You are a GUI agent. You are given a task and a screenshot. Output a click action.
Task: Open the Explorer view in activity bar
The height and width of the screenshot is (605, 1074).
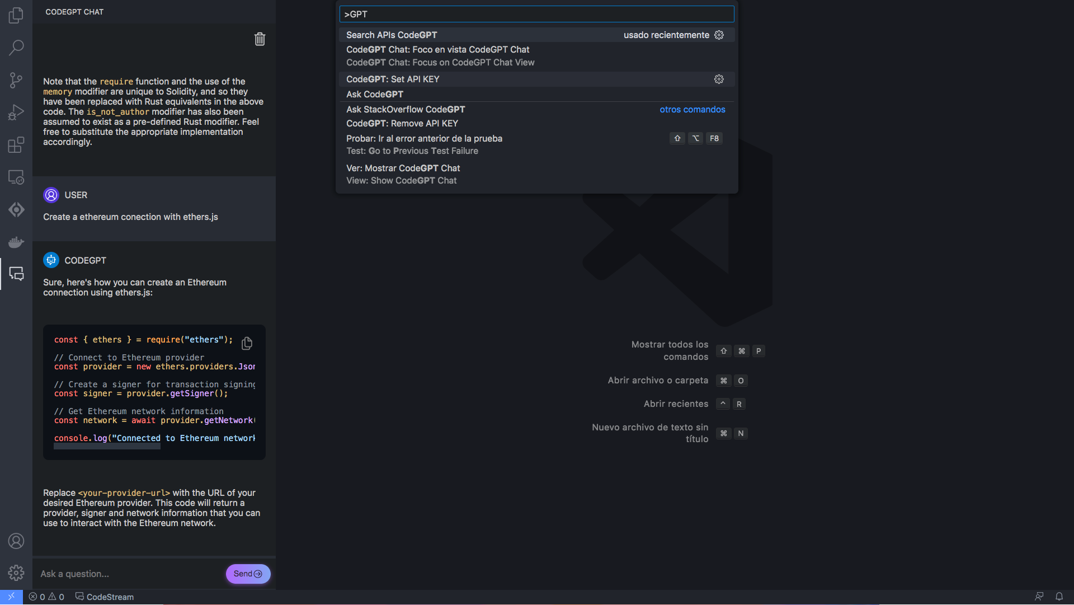(x=16, y=15)
